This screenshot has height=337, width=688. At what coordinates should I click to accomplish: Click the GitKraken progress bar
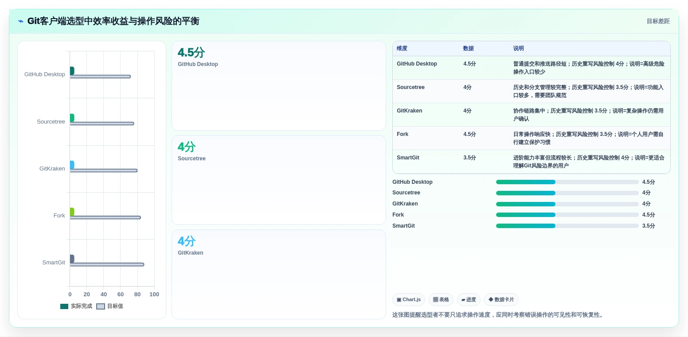pyautogui.click(x=567, y=204)
